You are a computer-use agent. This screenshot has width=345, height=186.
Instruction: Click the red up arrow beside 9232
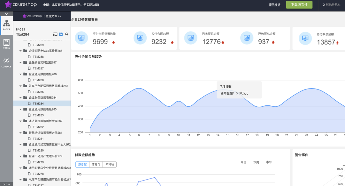(x=172, y=42)
